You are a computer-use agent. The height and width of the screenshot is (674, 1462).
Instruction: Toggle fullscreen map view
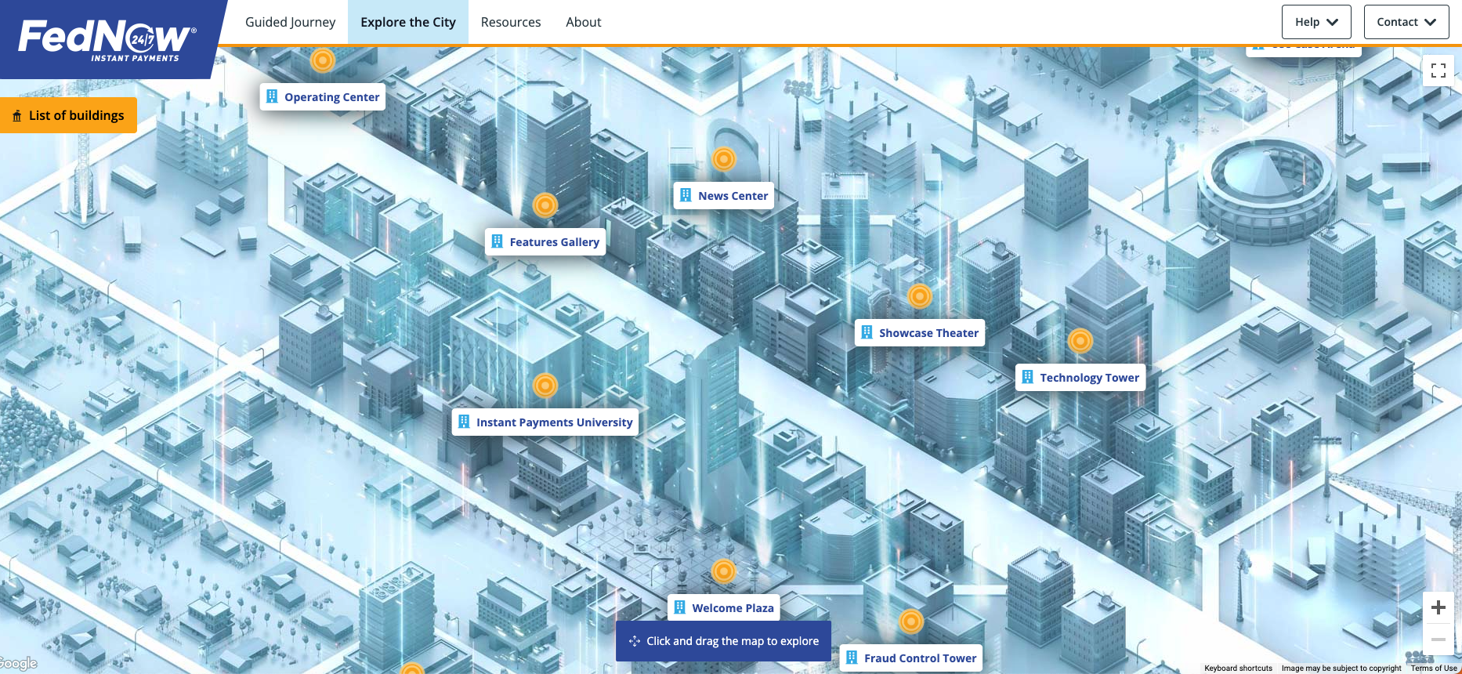point(1438,71)
